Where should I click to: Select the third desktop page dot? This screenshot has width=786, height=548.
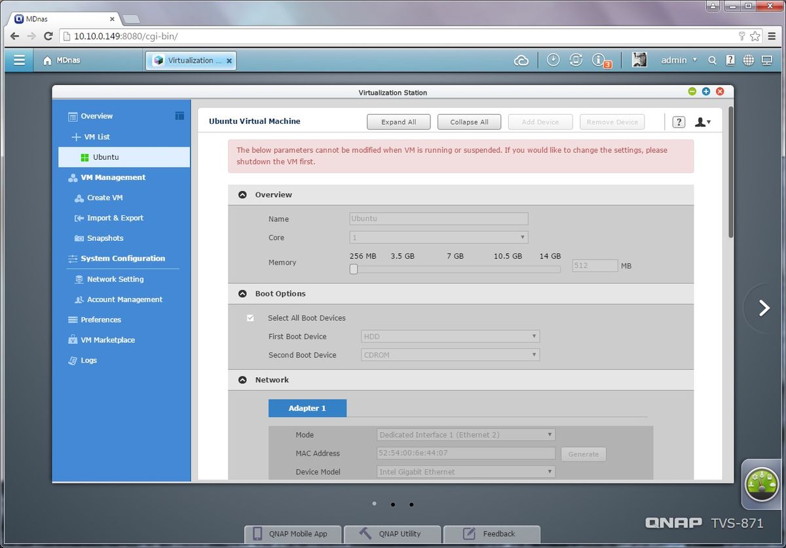[x=411, y=504]
